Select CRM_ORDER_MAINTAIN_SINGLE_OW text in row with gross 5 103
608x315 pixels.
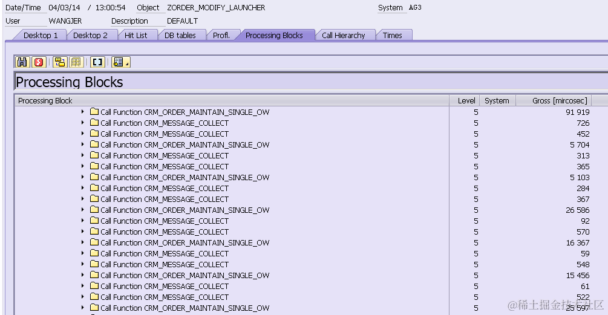click(x=207, y=177)
